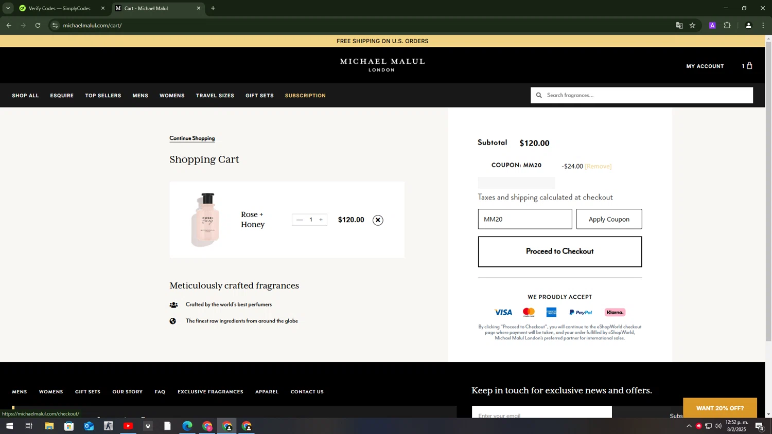This screenshot has width=772, height=434.
Task: Open the shopping bag cart icon
Action: [x=749, y=65]
